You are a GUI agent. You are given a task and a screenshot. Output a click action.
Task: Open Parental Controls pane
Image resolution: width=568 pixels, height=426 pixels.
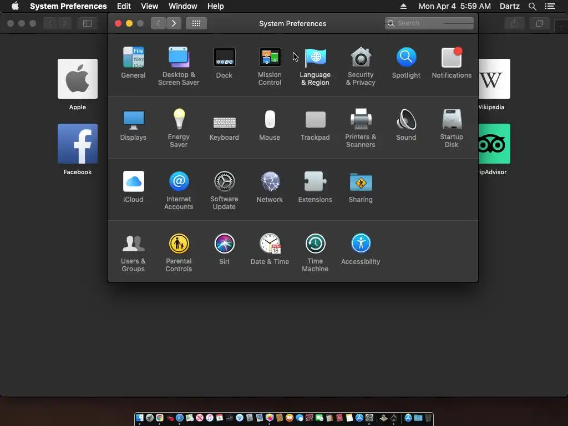pos(179,253)
